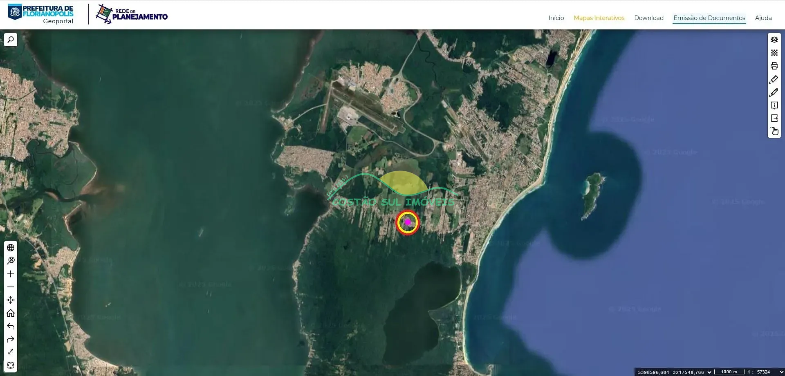Open the layers panel
Screen dimensions: 785x376
tap(774, 40)
